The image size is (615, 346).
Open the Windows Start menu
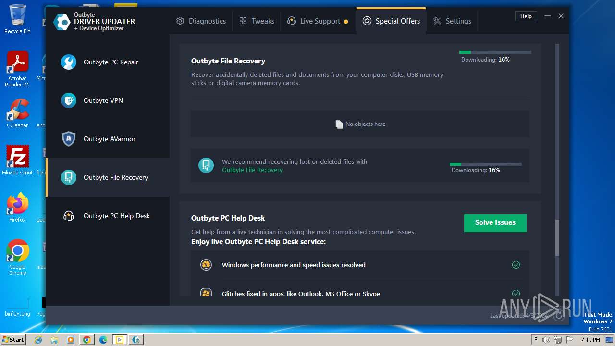[x=13, y=340]
